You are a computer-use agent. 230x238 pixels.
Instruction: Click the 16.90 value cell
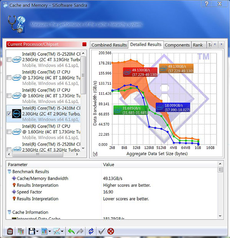pos(108,192)
